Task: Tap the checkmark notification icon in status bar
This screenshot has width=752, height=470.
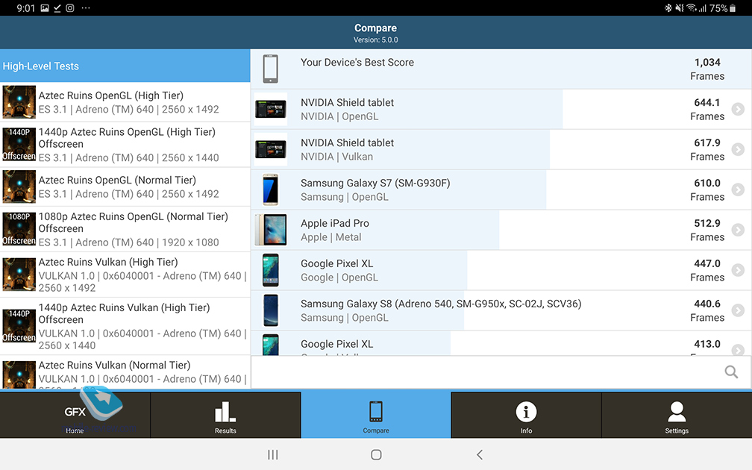Action: coord(57,8)
